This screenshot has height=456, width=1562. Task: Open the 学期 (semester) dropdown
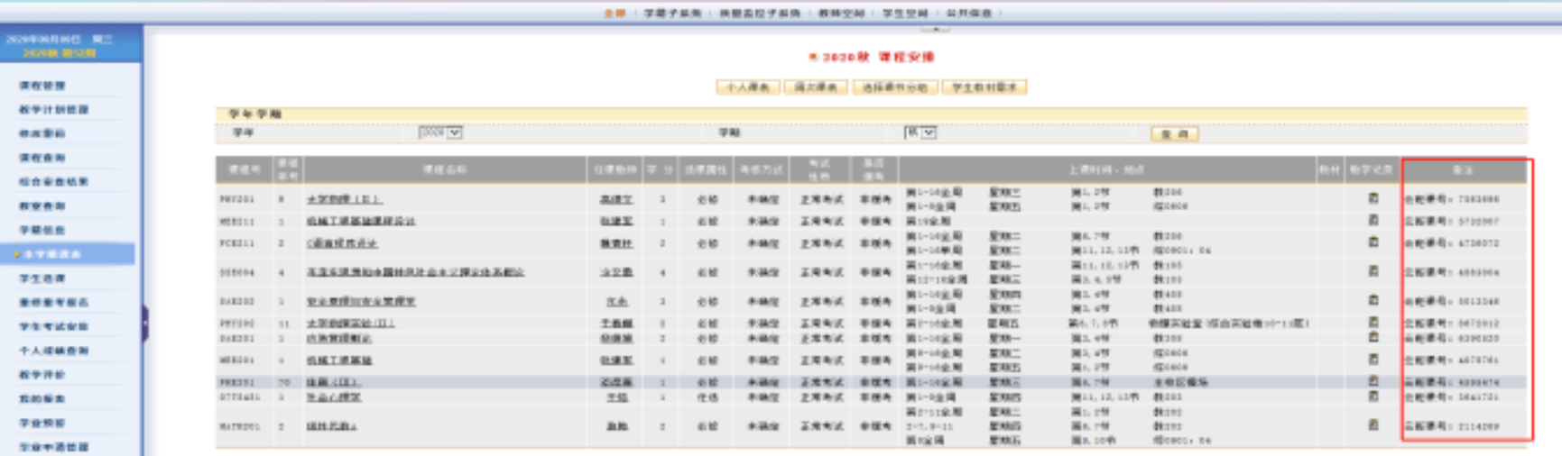point(920,132)
